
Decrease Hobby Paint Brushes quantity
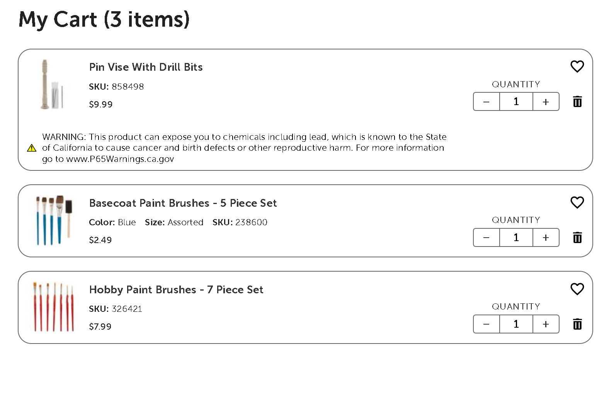pos(487,324)
